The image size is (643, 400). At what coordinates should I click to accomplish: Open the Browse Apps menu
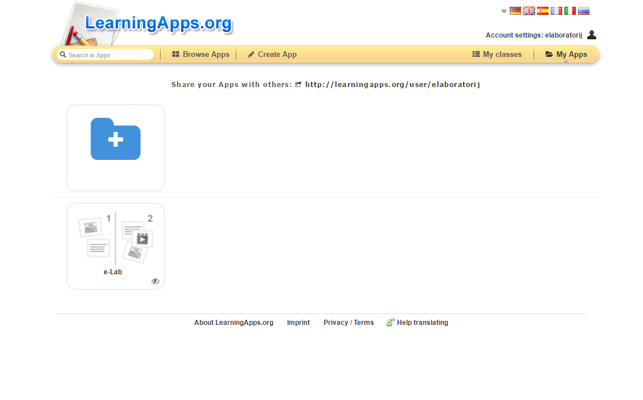tap(200, 55)
